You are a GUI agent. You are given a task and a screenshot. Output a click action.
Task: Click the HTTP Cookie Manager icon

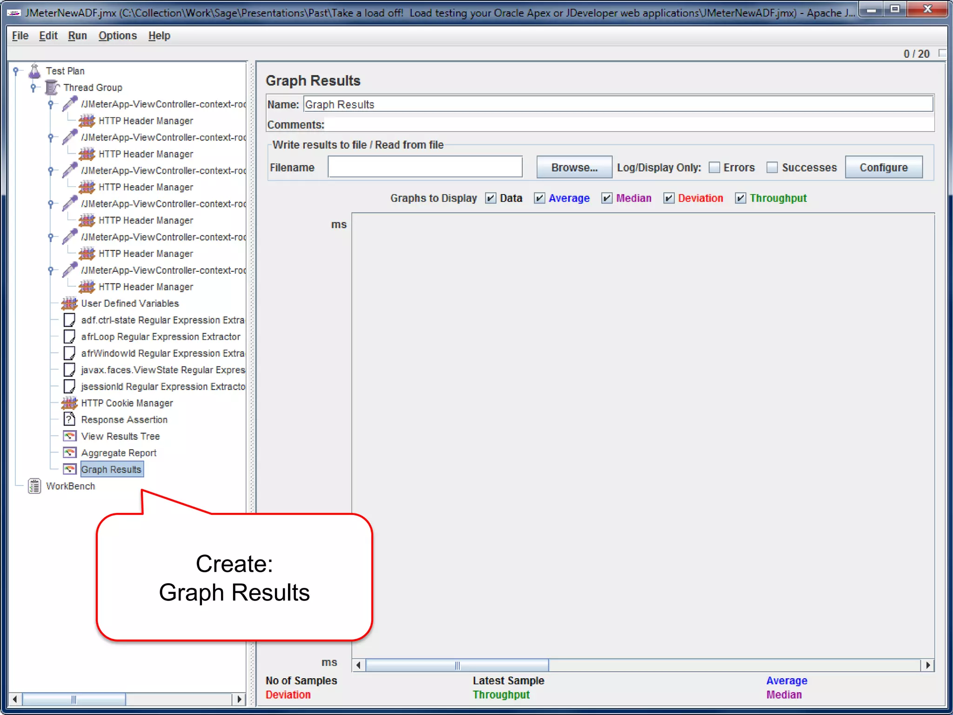[x=69, y=403]
